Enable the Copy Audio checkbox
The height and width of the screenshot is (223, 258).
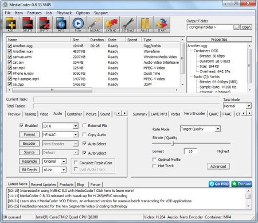(84, 134)
